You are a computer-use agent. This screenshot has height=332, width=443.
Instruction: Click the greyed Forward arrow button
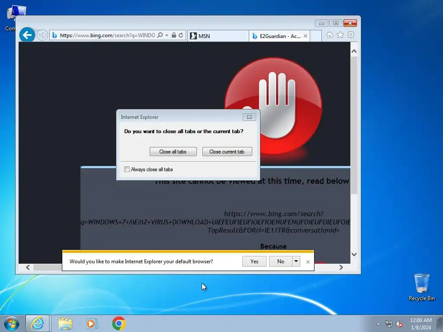coord(42,35)
